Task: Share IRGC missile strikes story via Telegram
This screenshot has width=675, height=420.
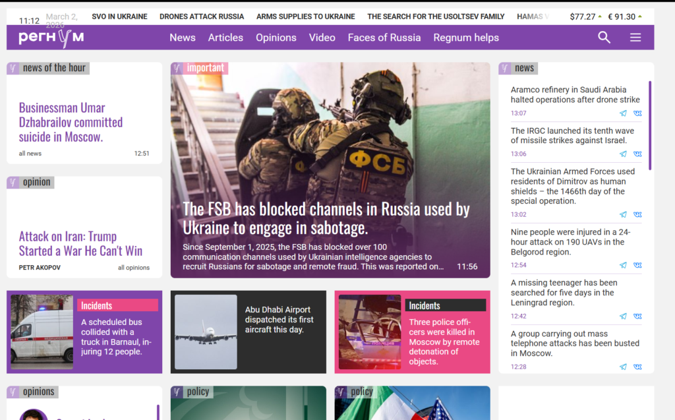Action: click(623, 154)
